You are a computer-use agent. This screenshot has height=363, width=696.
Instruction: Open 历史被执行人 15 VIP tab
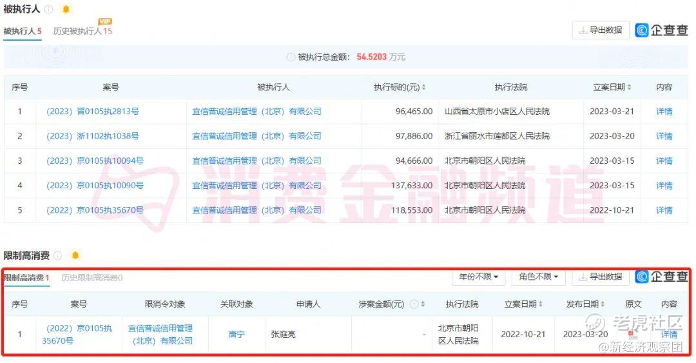click(82, 31)
